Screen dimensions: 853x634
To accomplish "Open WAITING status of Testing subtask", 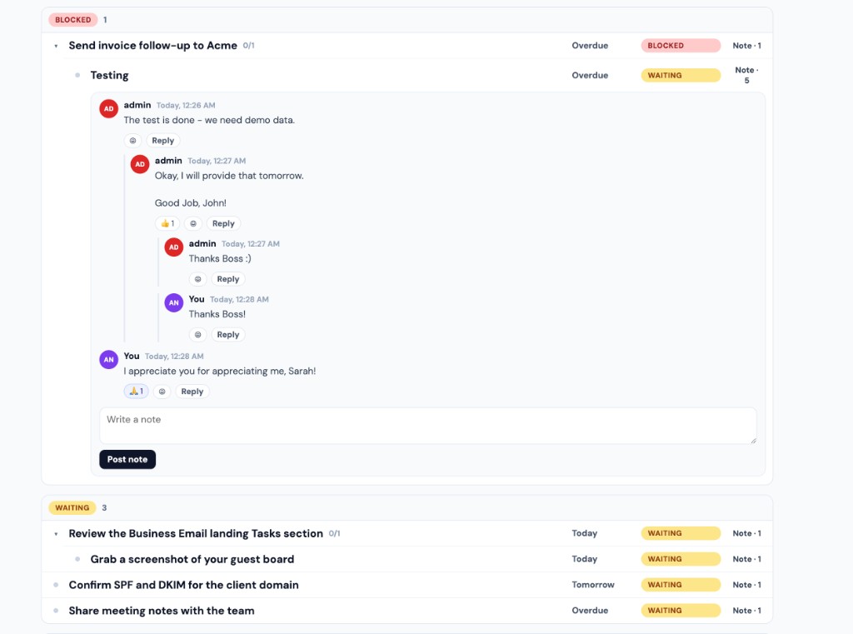I will pyautogui.click(x=681, y=75).
